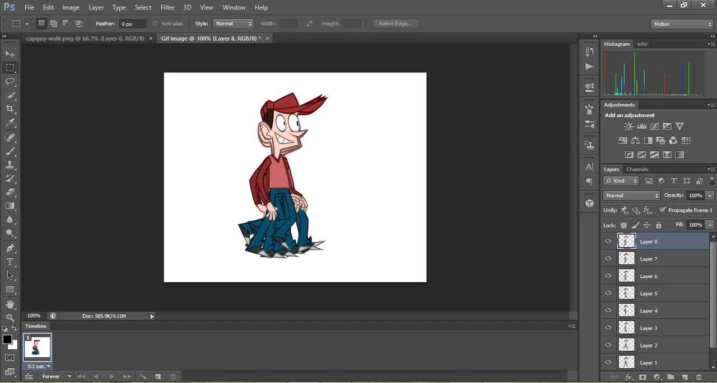Hide Layer 4 using its eye icon
Image resolution: width=717 pixels, height=383 pixels.
pyautogui.click(x=608, y=311)
